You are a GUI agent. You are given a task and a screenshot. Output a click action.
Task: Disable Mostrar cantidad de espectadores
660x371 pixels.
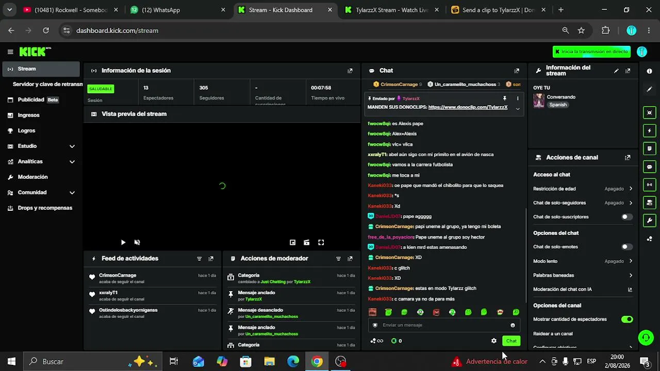(x=626, y=319)
